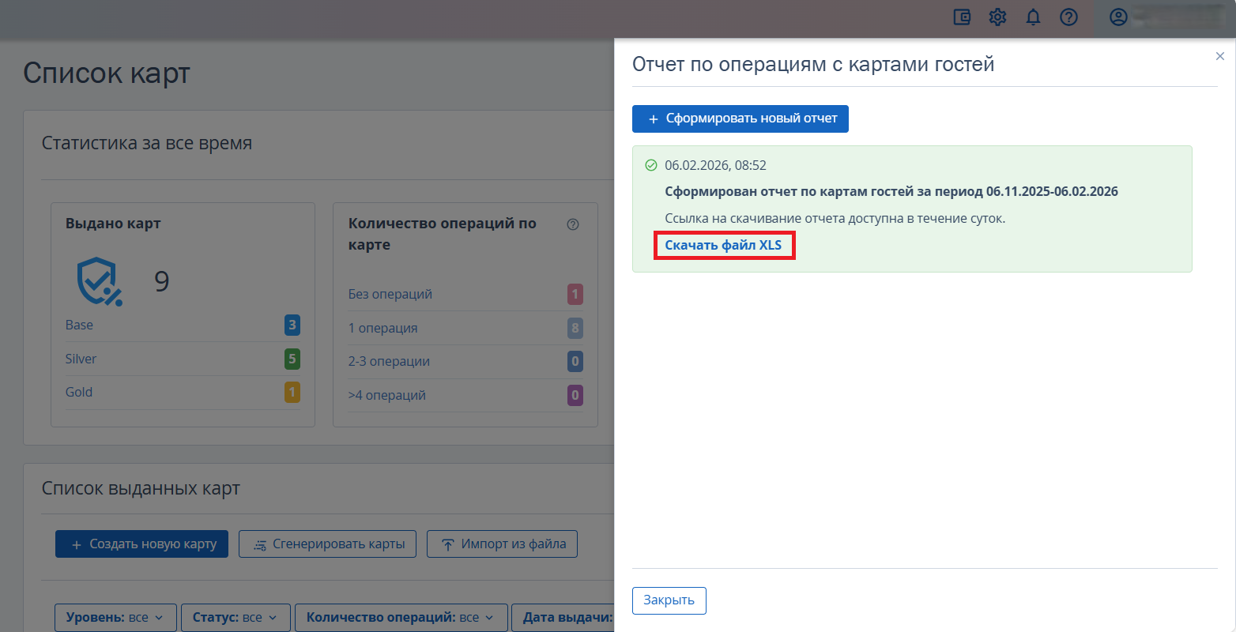Open the Количество операций filter dropdown
The image size is (1236, 632).
pyautogui.click(x=400, y=618)
